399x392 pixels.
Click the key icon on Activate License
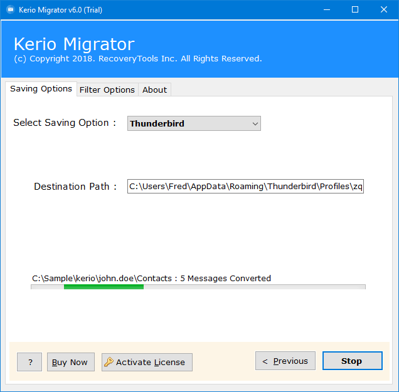coord(109,361)
